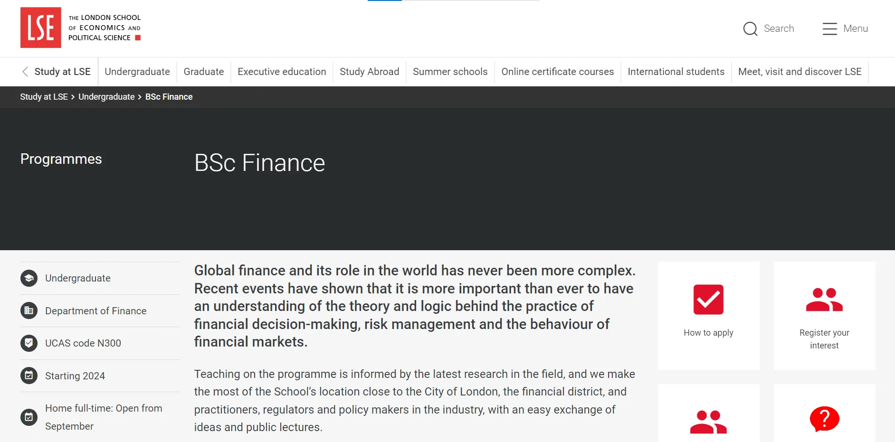This screenshot has width=895, height=442.
Task: Click the red question mark icon
Action: tap(824, 419)
